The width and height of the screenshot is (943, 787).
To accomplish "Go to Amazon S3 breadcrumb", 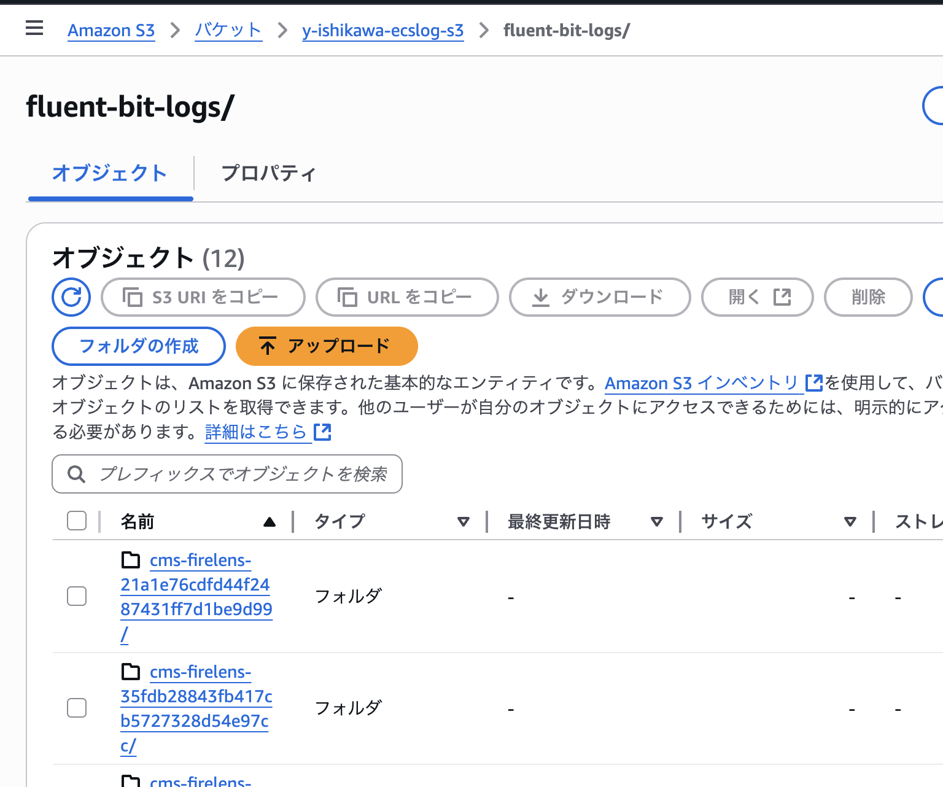I will [111, 30].
